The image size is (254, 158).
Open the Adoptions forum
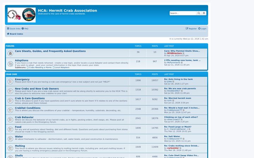[22, 60]
